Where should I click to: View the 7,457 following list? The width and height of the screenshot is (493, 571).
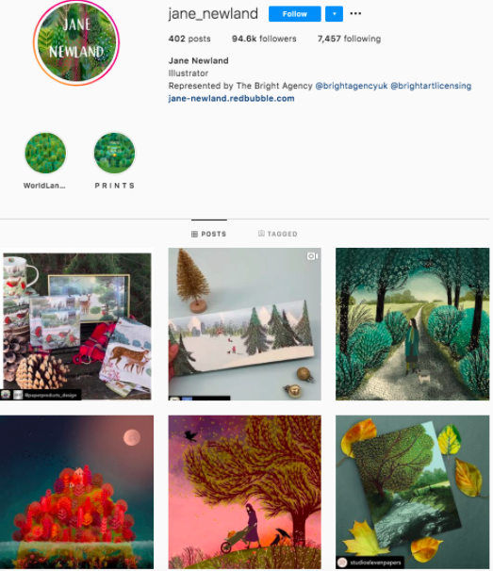click(349, 39)
